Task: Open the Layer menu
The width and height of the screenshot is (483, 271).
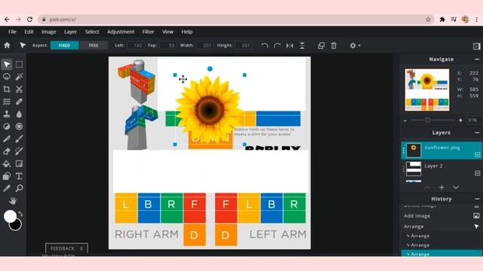Action: coord(70,32)
